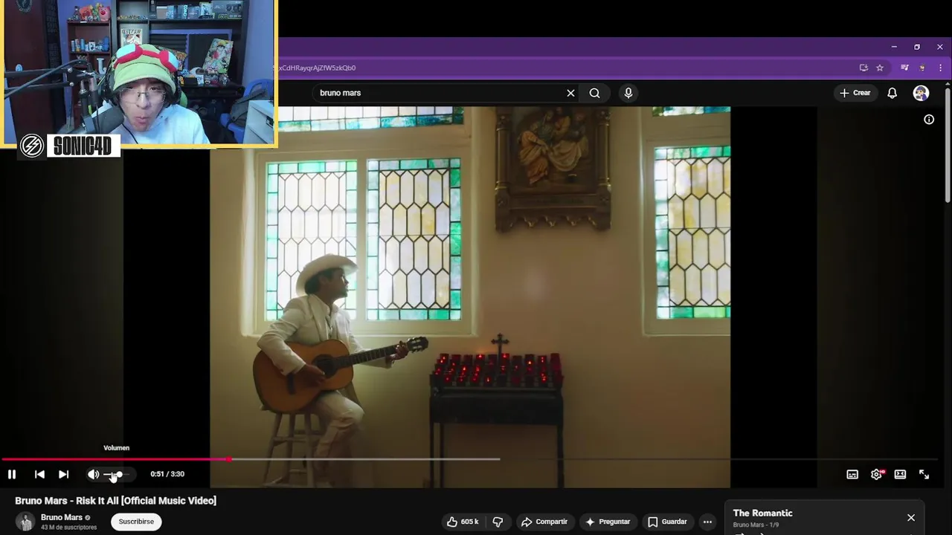Restore down the browser window

917,47
